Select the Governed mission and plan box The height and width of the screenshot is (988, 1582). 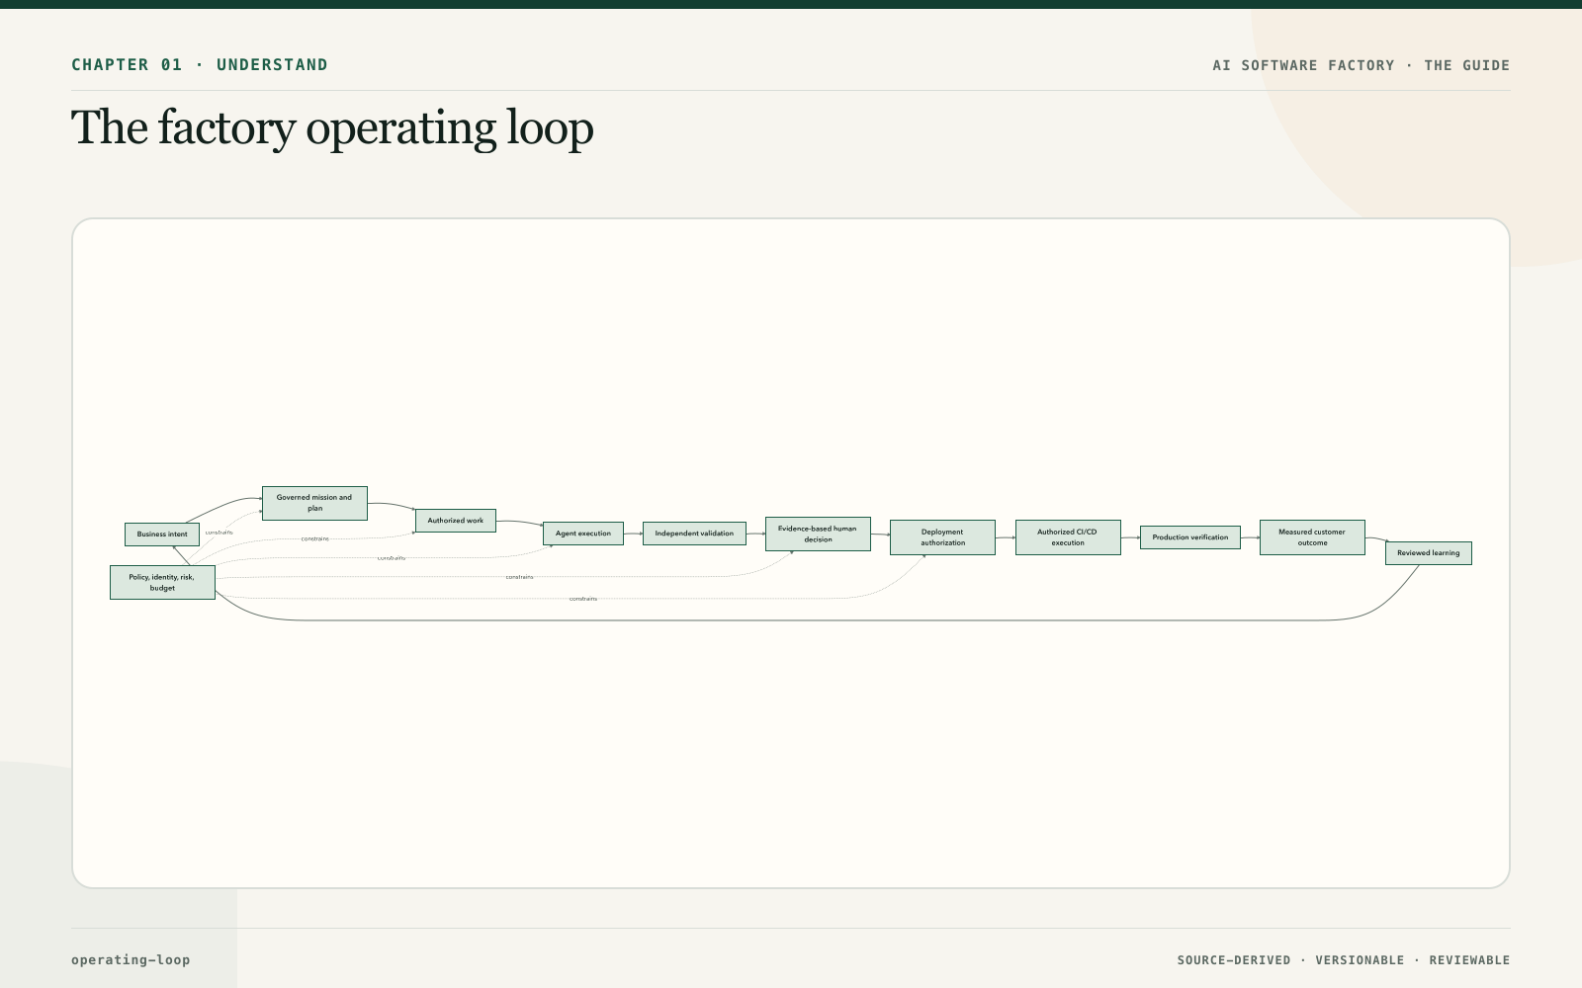pos(314,503)
